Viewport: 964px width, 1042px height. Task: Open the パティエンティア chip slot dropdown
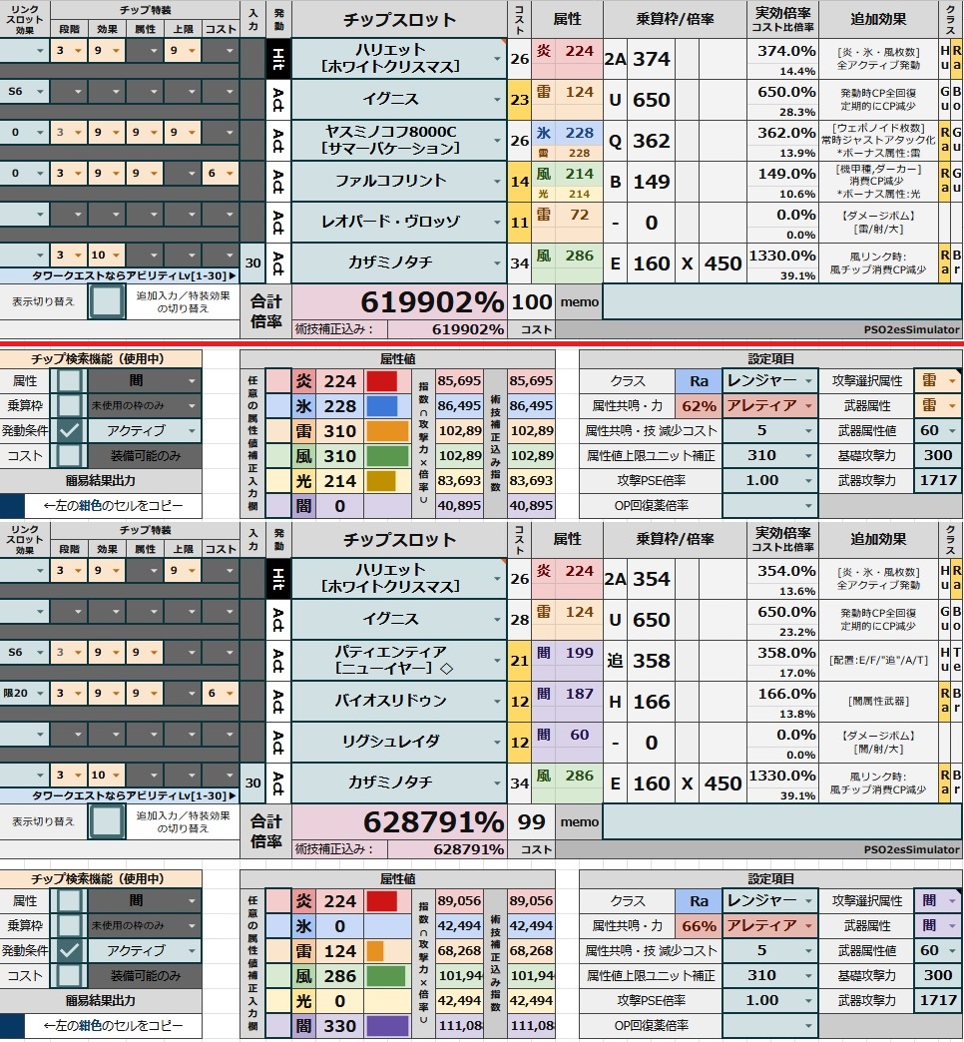pyautogui.click(x=496, y=661)
